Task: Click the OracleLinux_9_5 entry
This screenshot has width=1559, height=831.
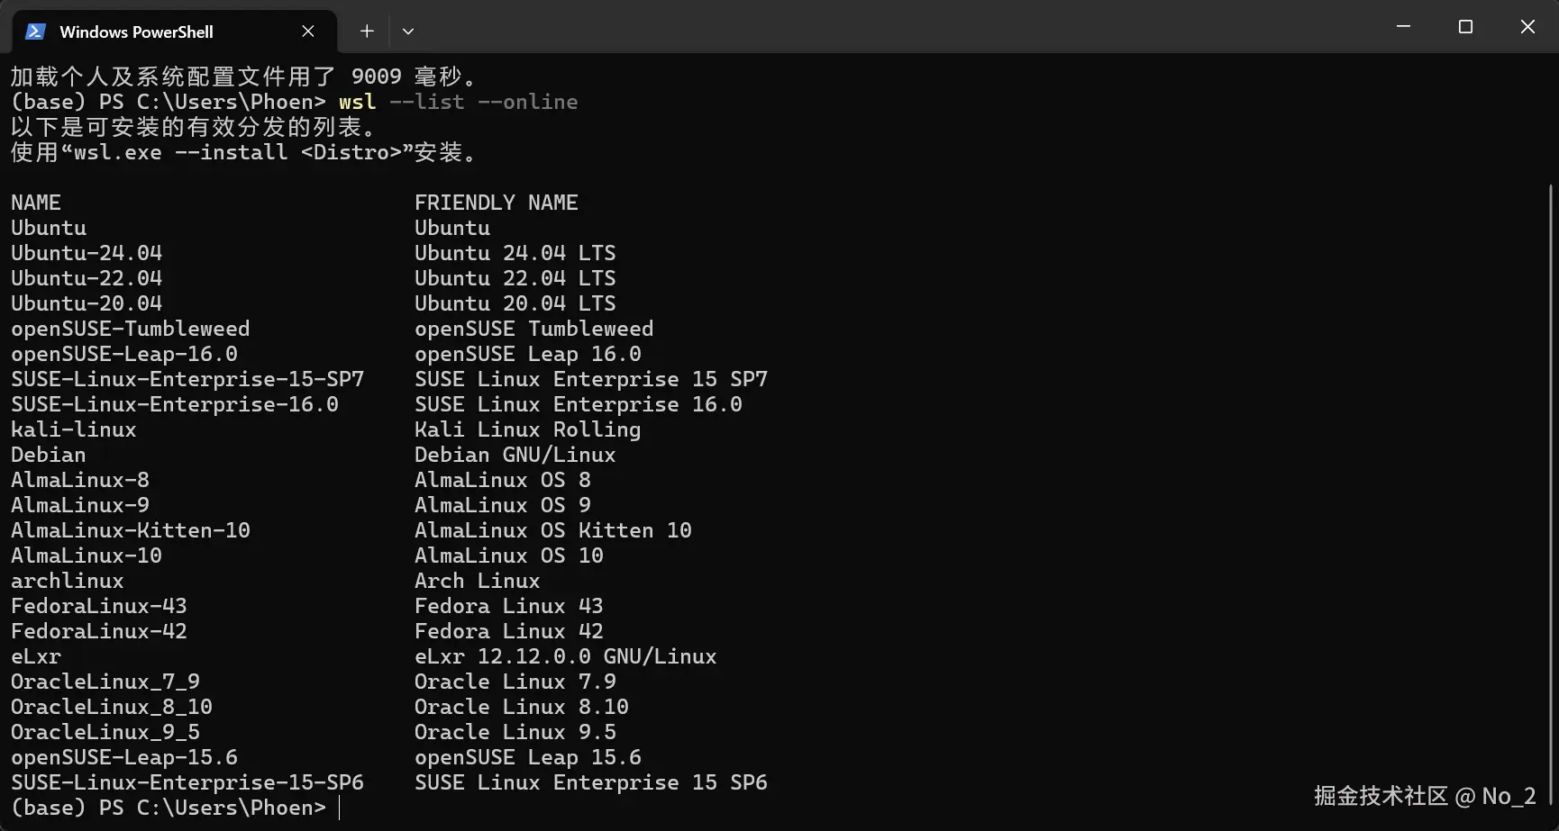Action: click(105, 732)
